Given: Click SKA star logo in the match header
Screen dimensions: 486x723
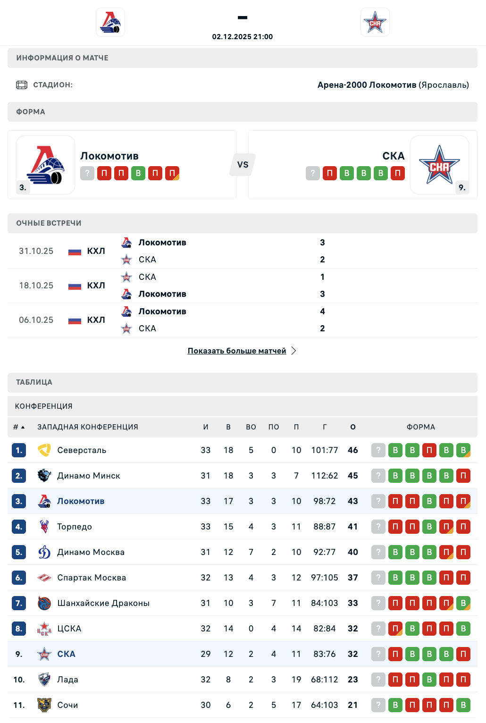Looking at the screenshot, I should (375, 22).
